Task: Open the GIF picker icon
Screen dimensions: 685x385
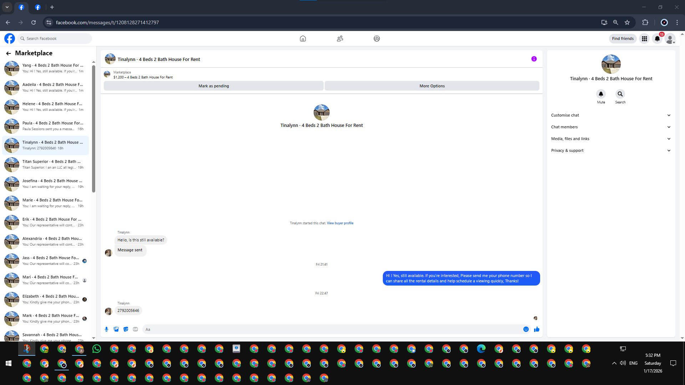Action: (135, 329)
